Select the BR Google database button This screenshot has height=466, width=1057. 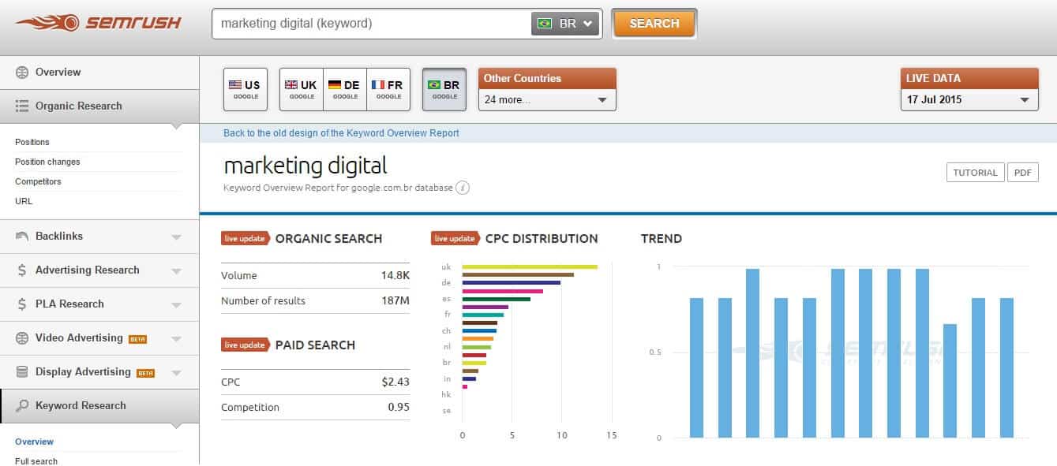pyautogui.click(x=444, y=89)
